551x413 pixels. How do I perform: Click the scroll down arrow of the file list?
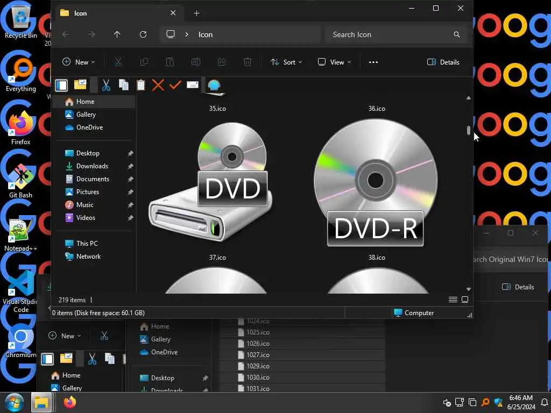pos(469,289)
